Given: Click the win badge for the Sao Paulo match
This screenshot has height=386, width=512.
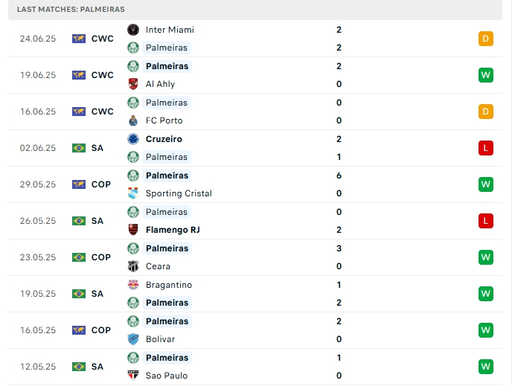Looking at the screenshot, I should point(486,367).
